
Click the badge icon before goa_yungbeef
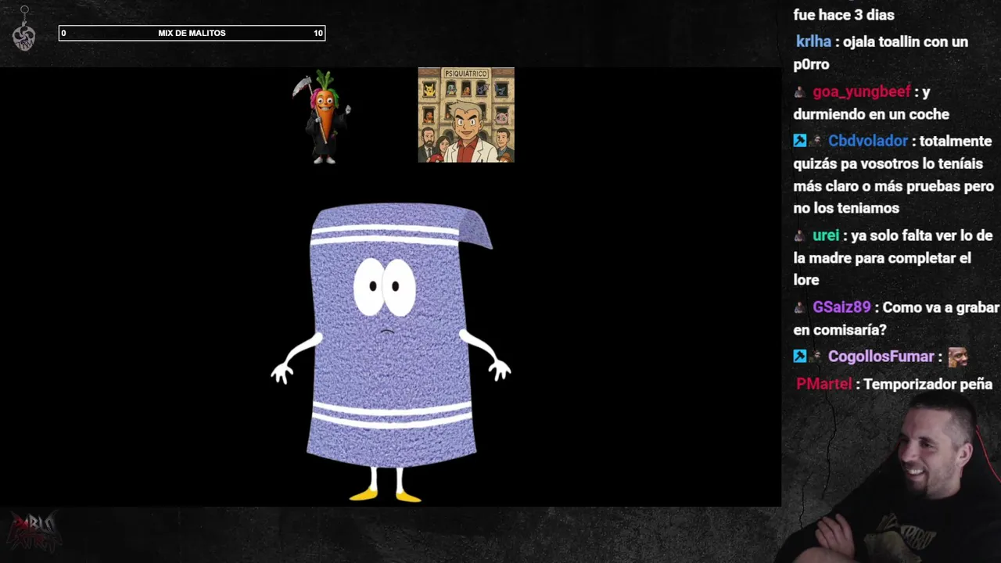click(799, 92)
